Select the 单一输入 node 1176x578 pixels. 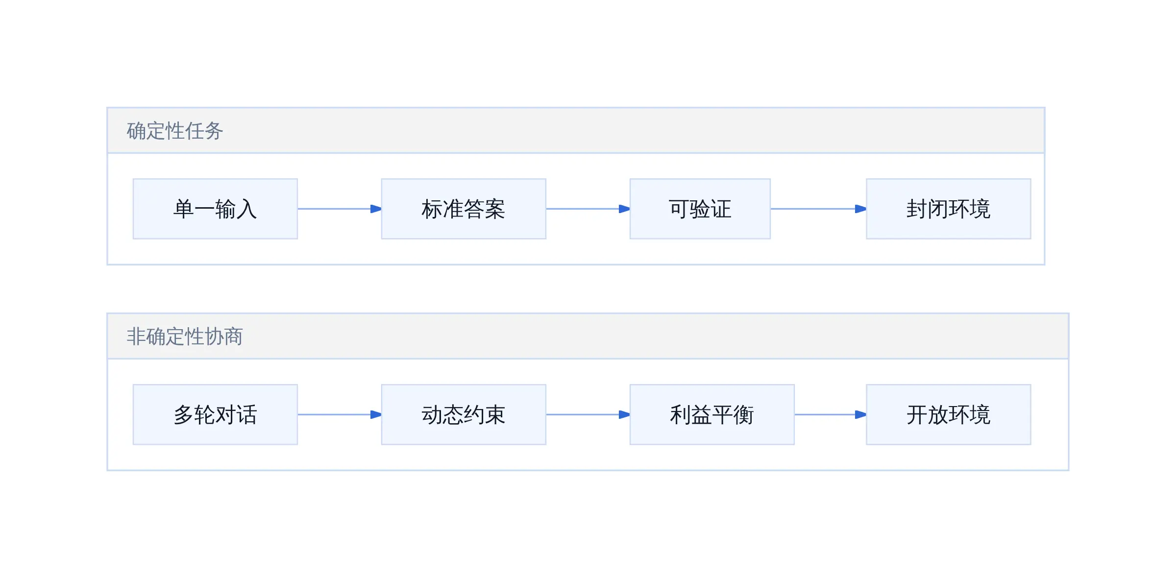click(215, 209)
